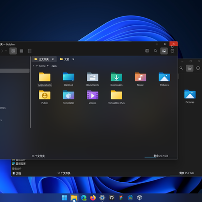Click 10 个文件夹 status text in front window
The image size is (202, 202).
tap(38, 156)
